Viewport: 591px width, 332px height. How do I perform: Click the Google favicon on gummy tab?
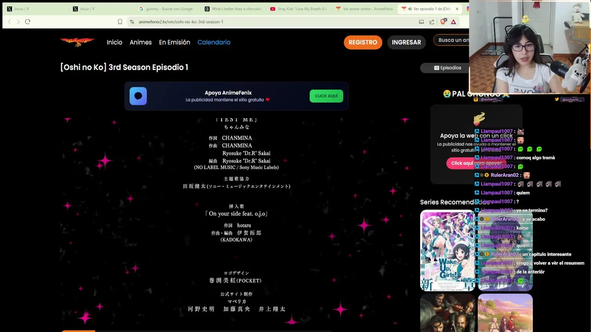click(141, 9)
